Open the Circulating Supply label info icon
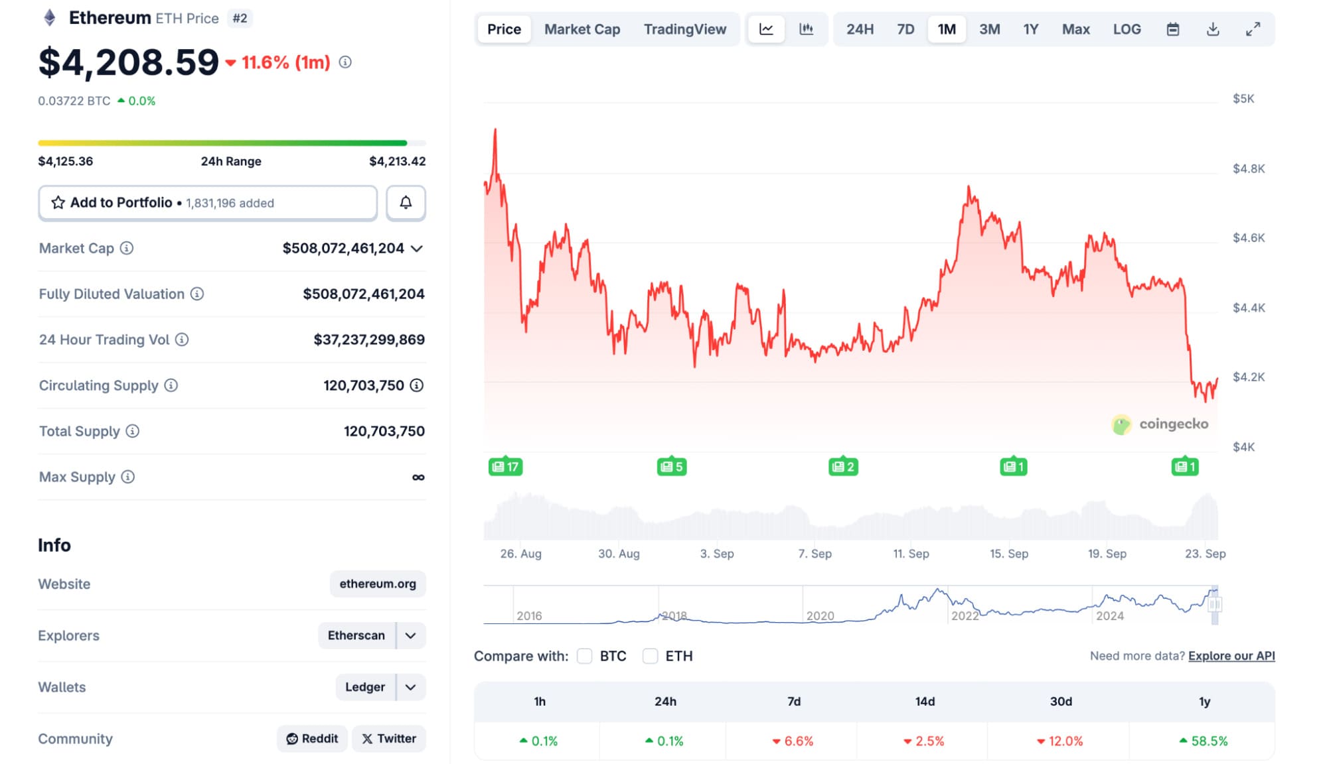The height and width of the screenshot is (764, 1327). 171,385
